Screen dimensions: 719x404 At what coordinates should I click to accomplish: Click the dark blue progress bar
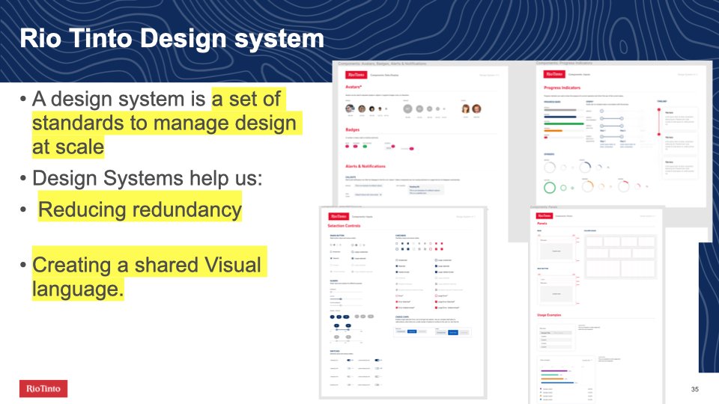pos(560,117)
